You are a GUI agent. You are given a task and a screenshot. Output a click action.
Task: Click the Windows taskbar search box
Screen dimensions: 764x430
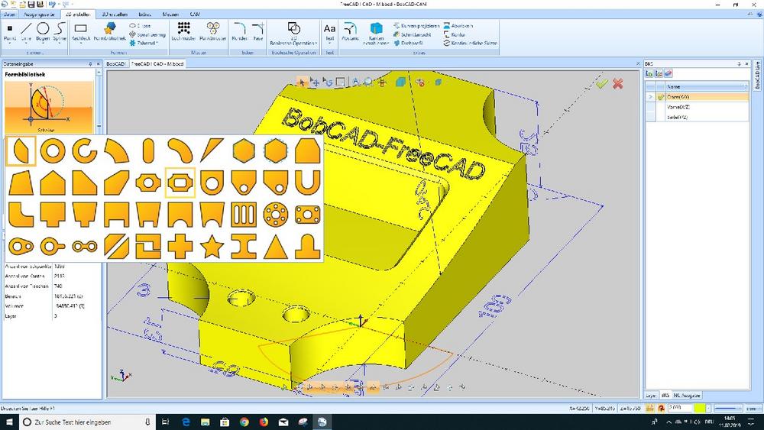point(73,422)
